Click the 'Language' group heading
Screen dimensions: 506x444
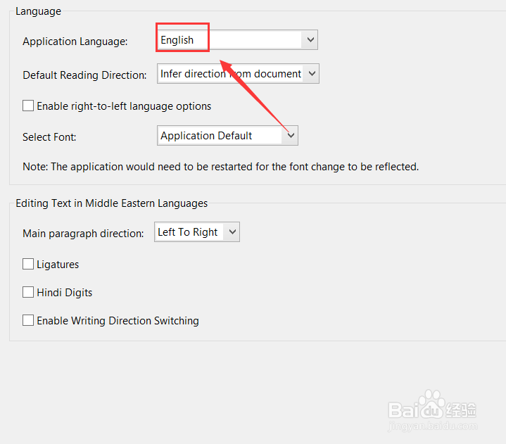(x=39, y=11)
